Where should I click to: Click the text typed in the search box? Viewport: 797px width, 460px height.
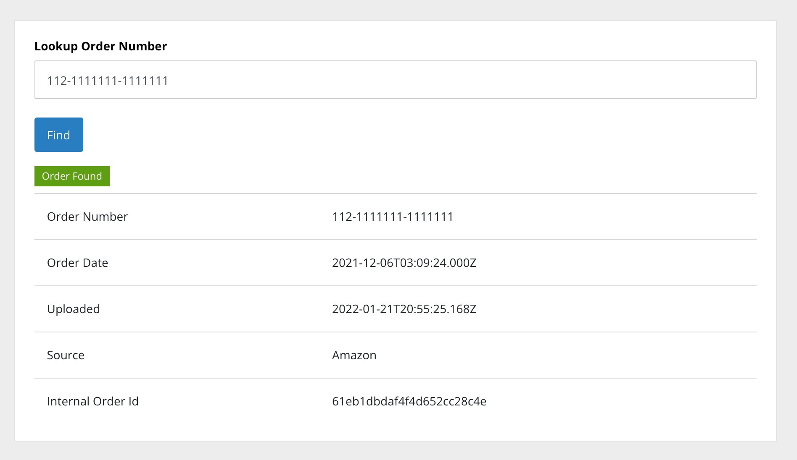point(108,80)
